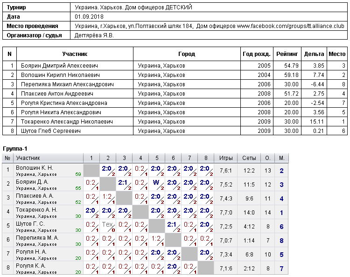This screenshot has height=277, width=350.
Task: Click games record 7,1:6
Action: (226, 269)
